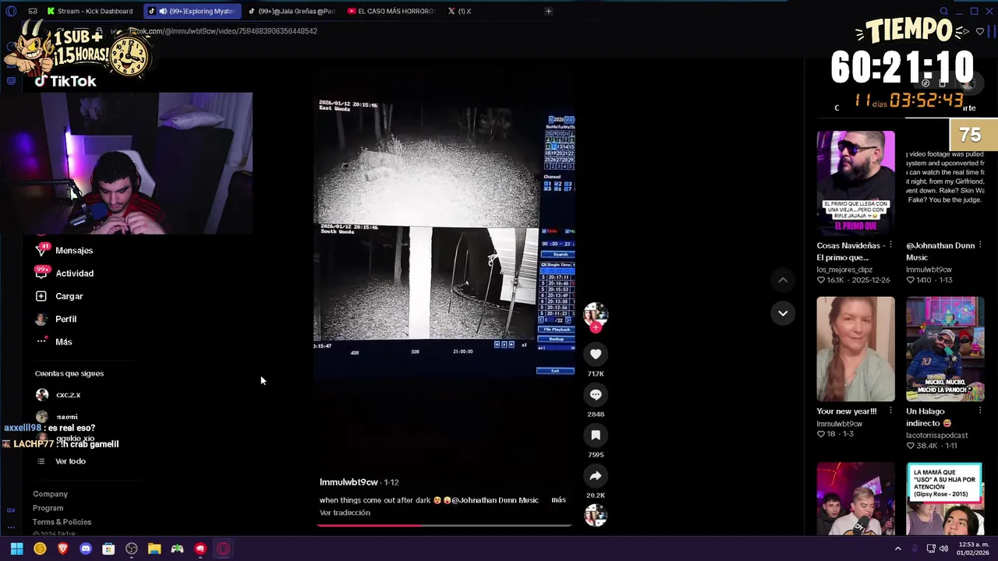The image size is (998, 561).
Task: Go to previous video with up arrow
Action: 783,280
